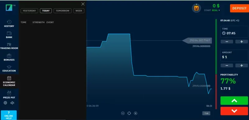This screenshot has width=249, height=120.
Task: Go to the Trading Room
Action: click(x=9, y=46)
